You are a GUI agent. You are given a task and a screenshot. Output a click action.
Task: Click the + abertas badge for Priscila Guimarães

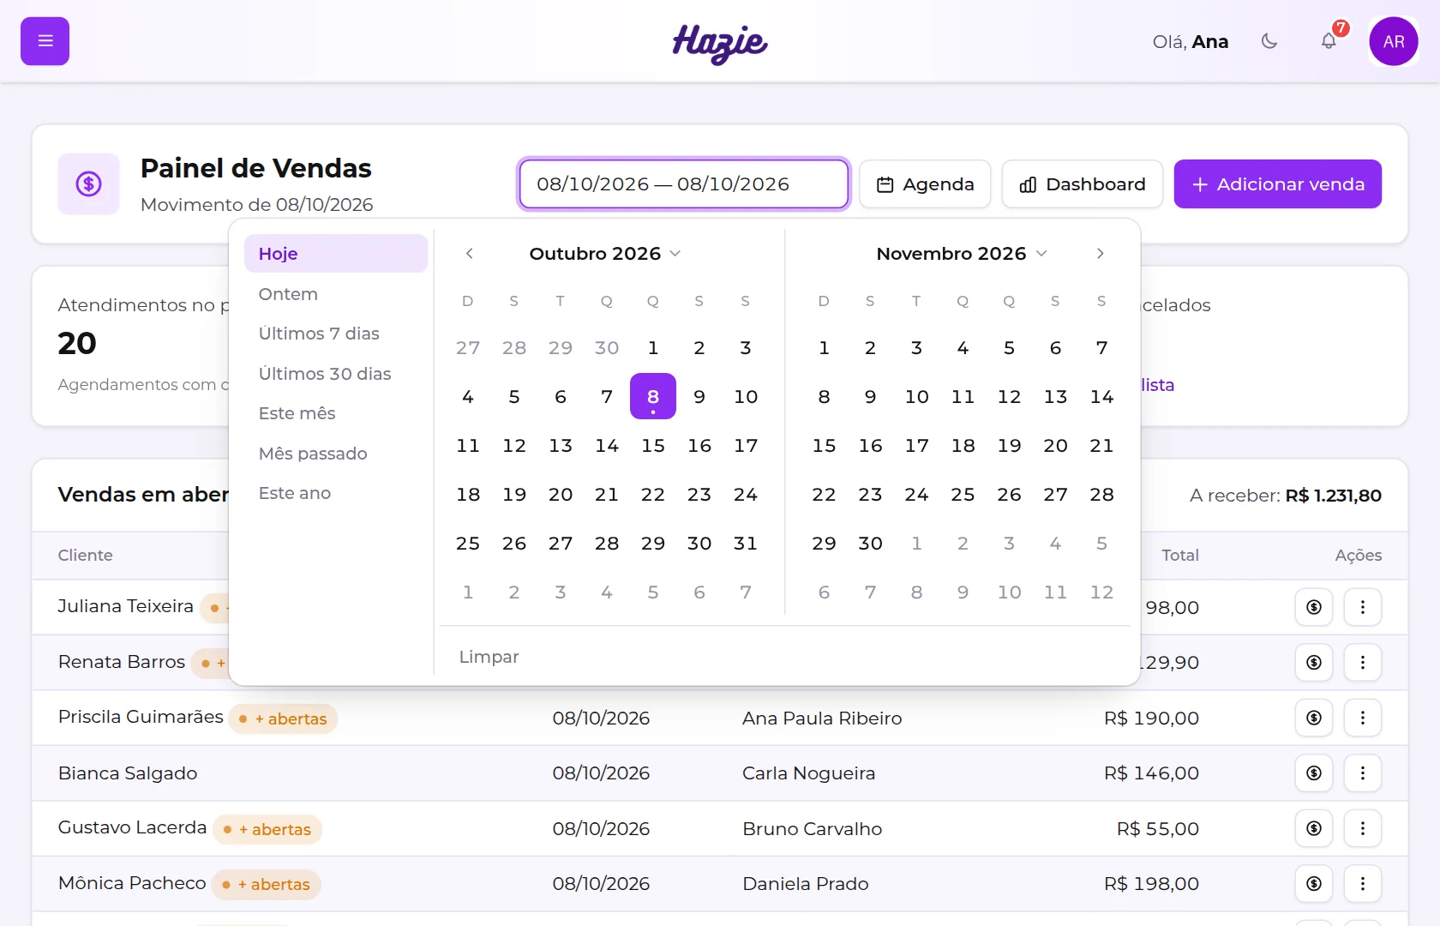coord(283,719)
